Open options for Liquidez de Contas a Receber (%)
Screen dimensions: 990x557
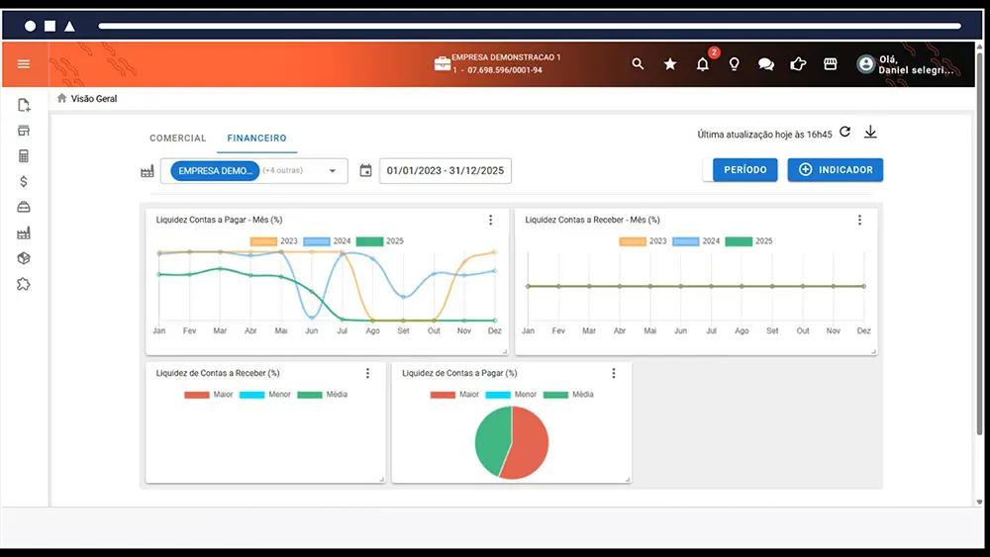click(x=367, y=373)
